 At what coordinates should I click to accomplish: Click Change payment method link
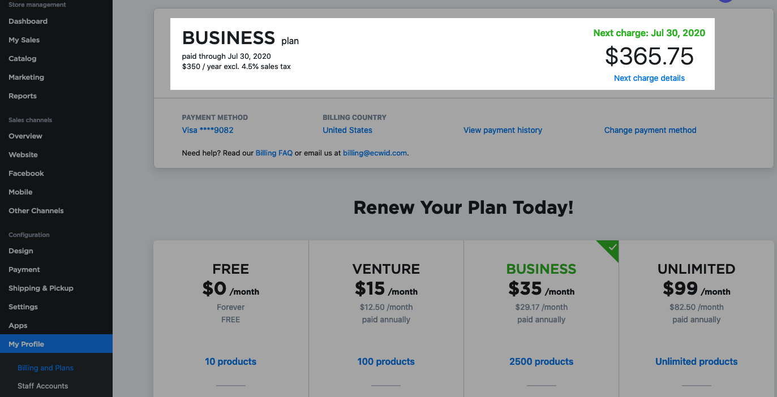pyautogui.click(x=650, y=131)
